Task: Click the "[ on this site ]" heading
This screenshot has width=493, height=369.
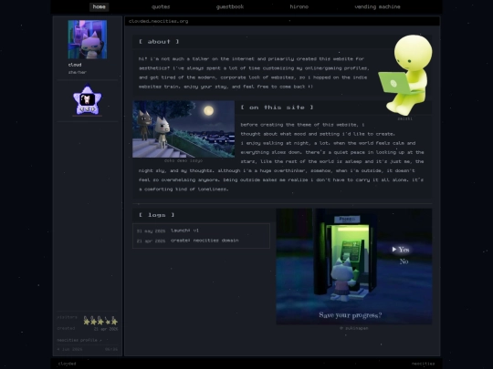Action: tap(277, 108)
